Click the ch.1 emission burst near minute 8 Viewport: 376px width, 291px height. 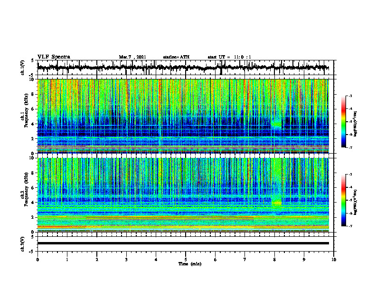coord(276,124)
